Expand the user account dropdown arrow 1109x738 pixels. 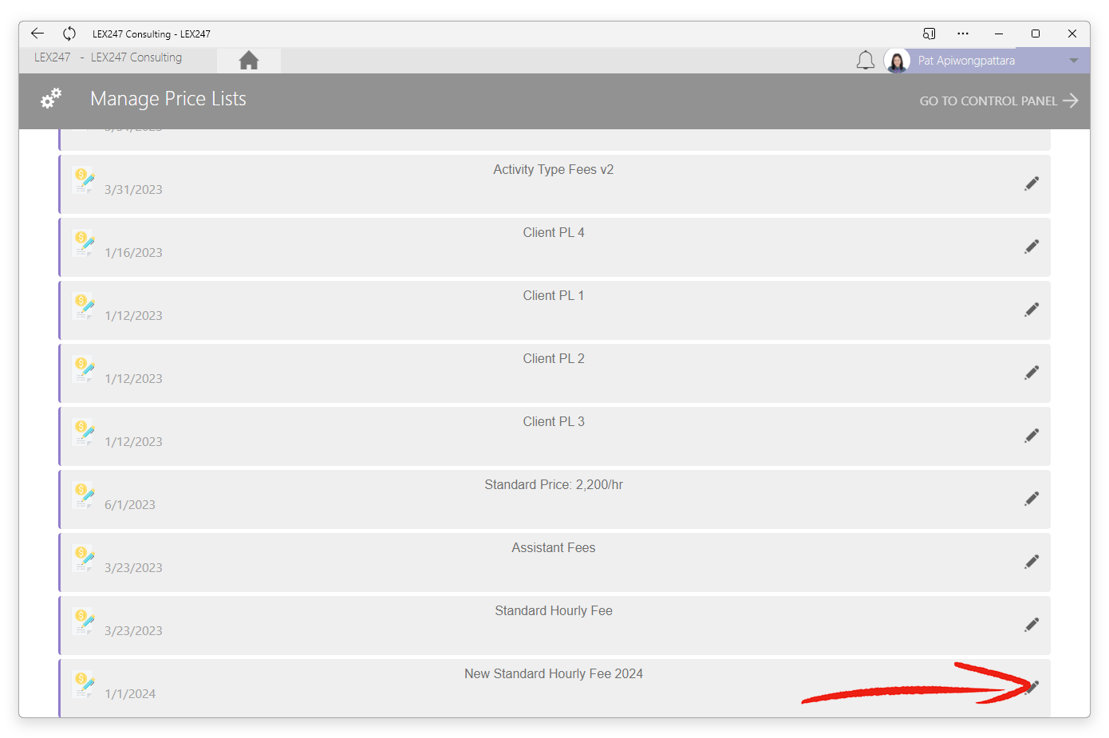[1074, 61]
